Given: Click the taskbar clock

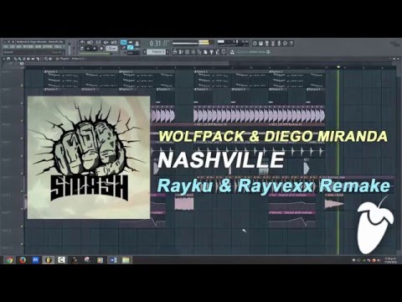Looking at the screenshot, I should pyautogui.click(x=390, y=260).
